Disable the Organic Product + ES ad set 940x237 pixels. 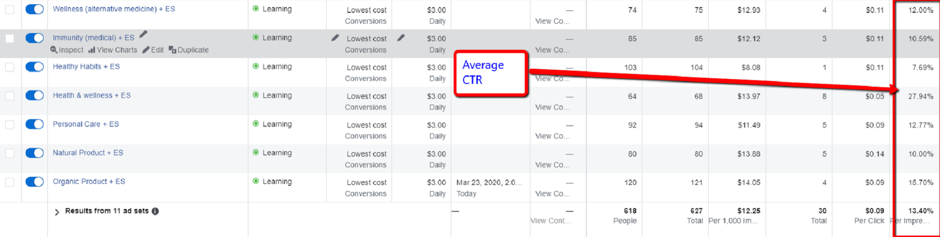(x=35, y=182)
